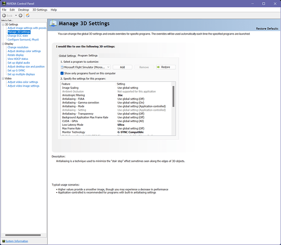Click the NVIDIA logo in title bar
The height and width of the screenshot is (245, 281).
3,3
